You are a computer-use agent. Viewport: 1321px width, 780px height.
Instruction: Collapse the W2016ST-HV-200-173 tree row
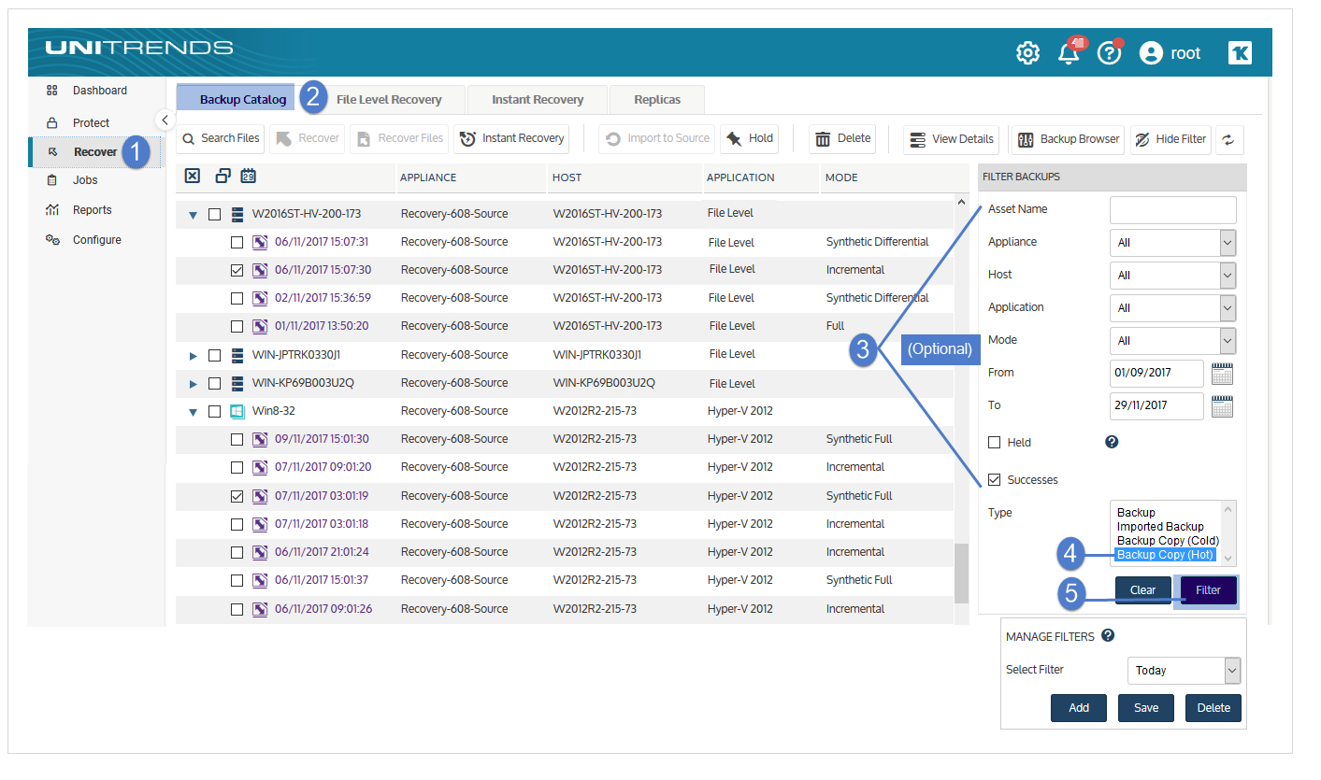pos(193,215)
